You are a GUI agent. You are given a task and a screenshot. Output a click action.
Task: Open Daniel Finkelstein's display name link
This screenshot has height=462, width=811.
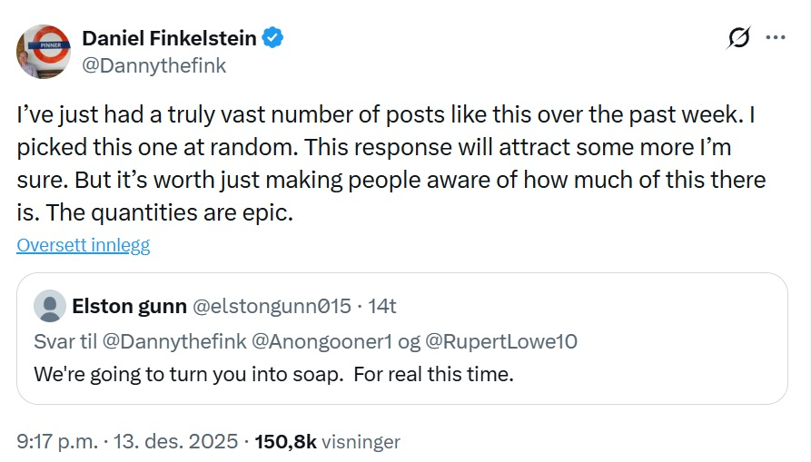[169, 37]
